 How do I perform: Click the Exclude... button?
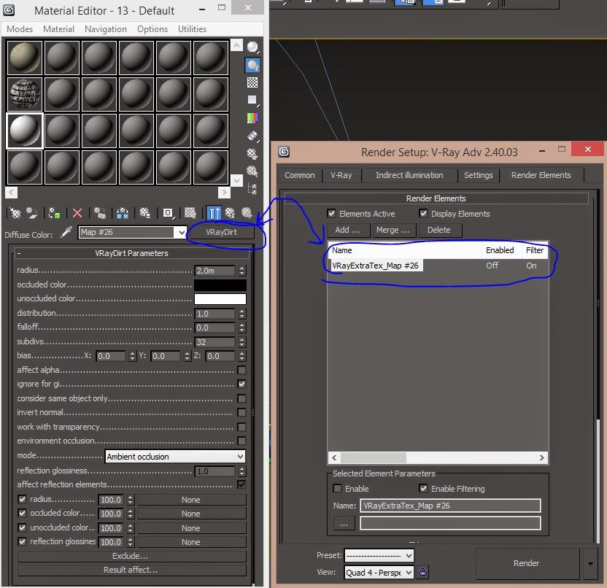(131, 556)
